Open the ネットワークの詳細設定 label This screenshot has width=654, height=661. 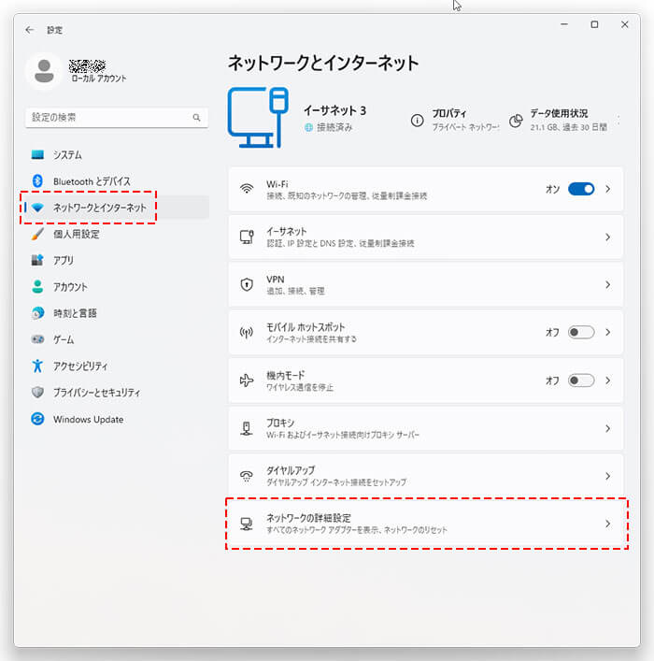click(308, 518)
